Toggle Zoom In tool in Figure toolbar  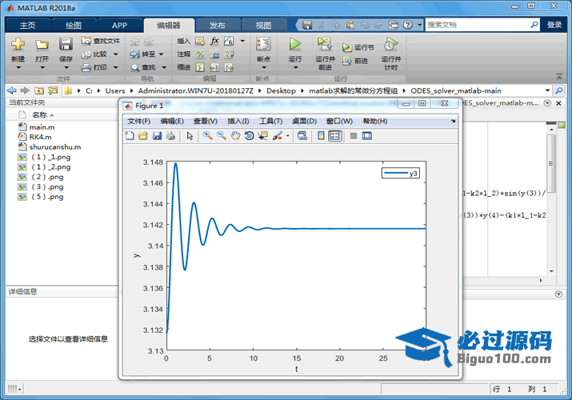(x=208, y=136)
